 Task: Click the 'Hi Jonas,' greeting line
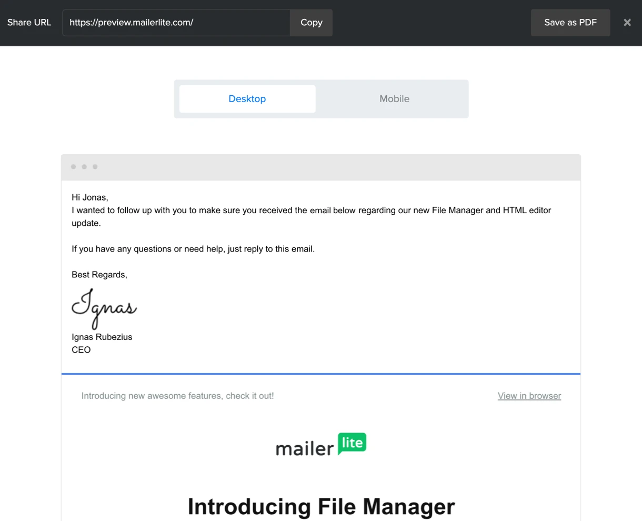(x=90, y=197)
